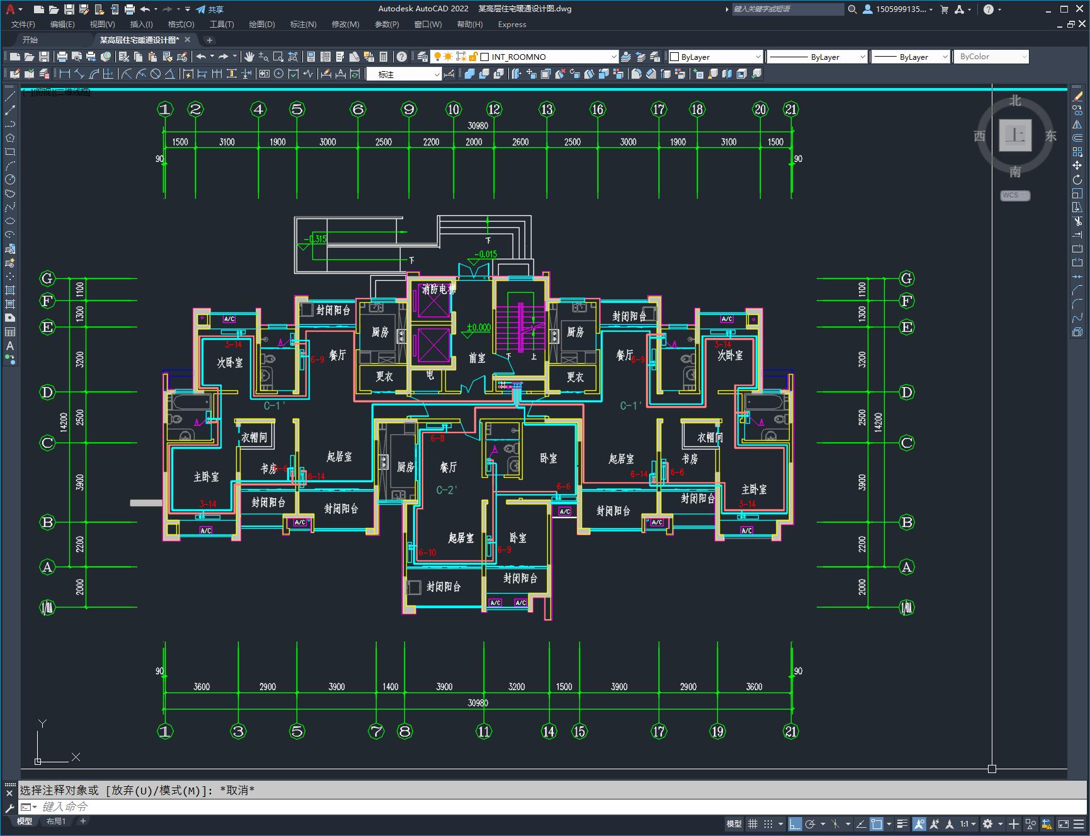Select the Polygon draw tool
Screen dimensions: 1090x836
(x=9, y=138)
